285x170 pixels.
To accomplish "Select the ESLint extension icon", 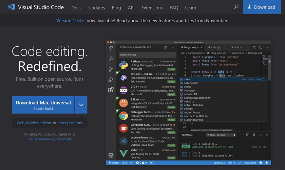I will [123, 103].
